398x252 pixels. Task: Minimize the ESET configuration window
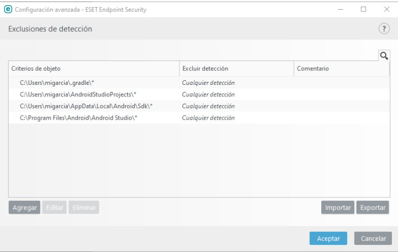(x=341, y=9)
